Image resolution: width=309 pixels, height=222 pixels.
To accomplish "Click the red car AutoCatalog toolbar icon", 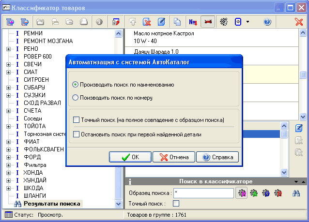I will (208, 22).
